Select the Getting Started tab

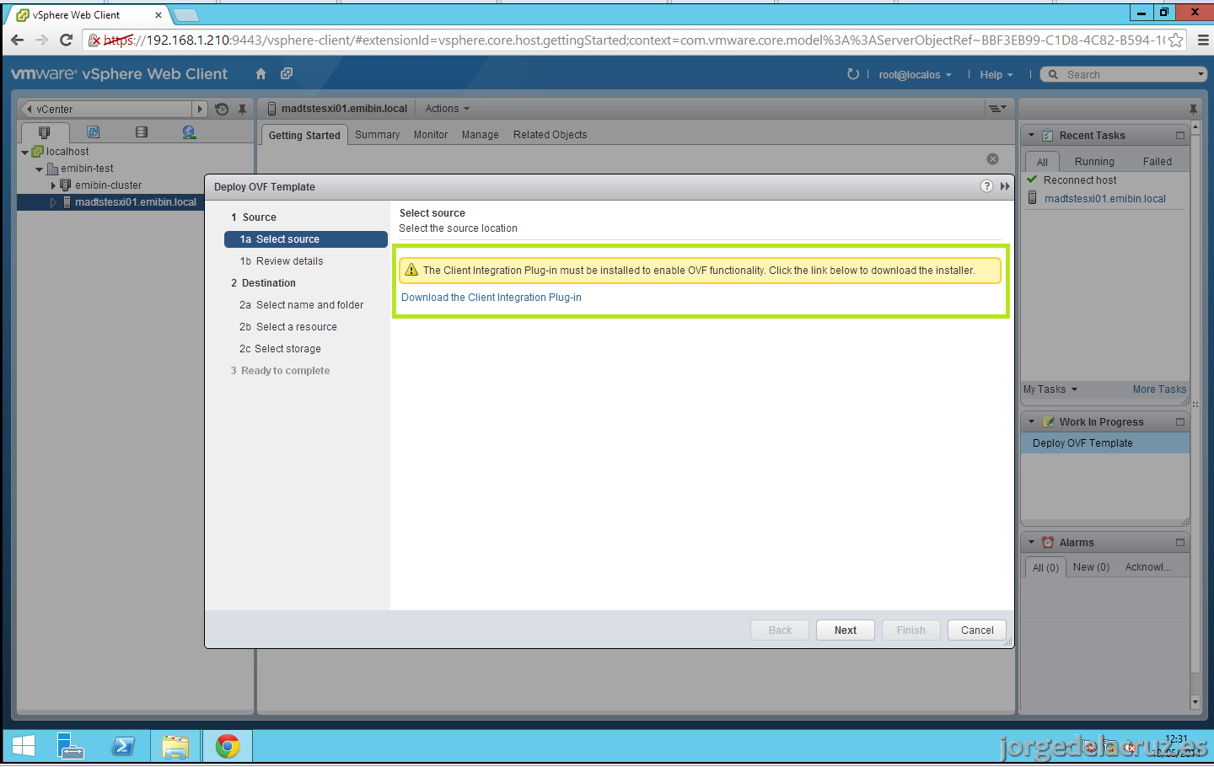[304, 135]
